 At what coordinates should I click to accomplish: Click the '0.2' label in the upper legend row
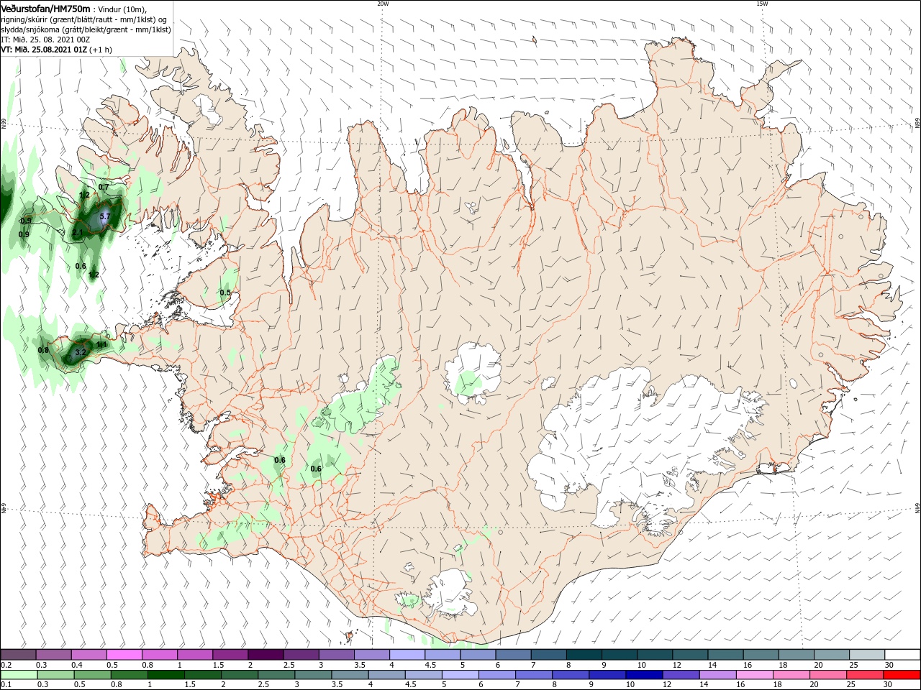(6, 665)
